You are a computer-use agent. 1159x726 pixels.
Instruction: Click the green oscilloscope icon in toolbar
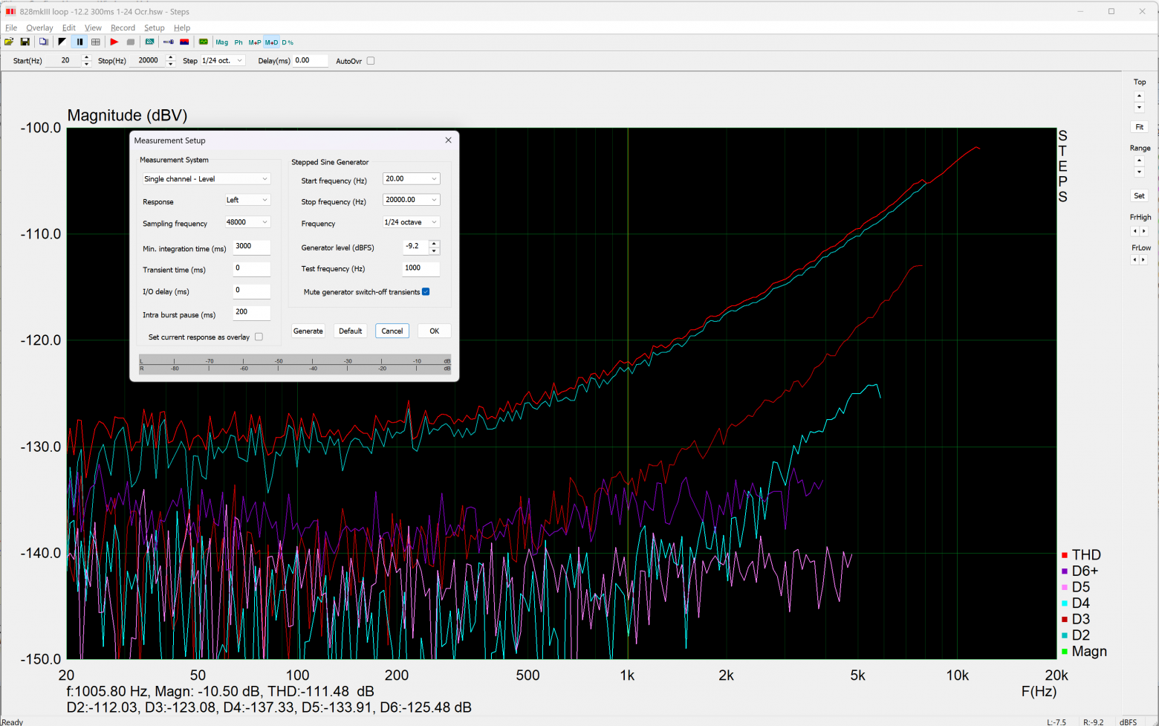point(203,42)
